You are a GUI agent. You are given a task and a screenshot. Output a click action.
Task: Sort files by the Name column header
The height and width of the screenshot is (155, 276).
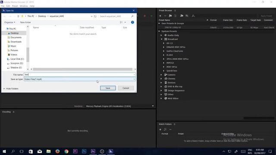tap(36, 28)
